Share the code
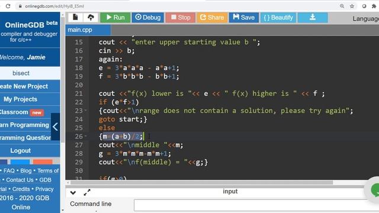The image size is (379, 213). click(212, 17)
